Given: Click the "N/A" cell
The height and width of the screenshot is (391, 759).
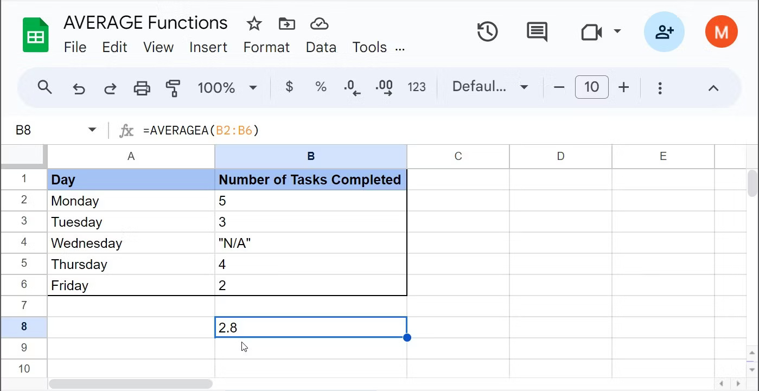Looking at the screenshot, I should [x=311, y=243].
